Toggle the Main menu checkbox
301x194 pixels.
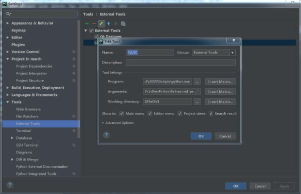[x=122, y=113]
